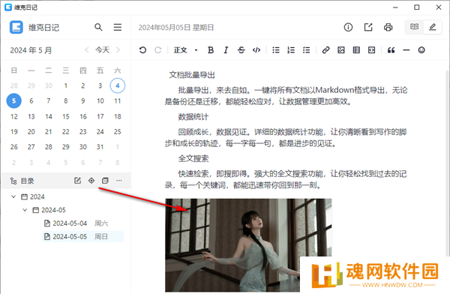Create new entry from 目录 toolbar

(x=77, y=181)
